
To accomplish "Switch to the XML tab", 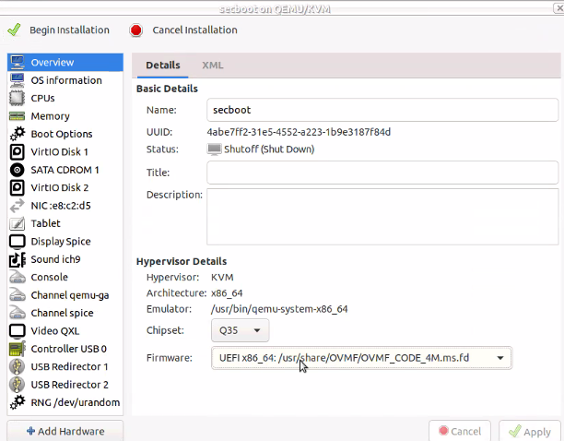I will point(213,66).
